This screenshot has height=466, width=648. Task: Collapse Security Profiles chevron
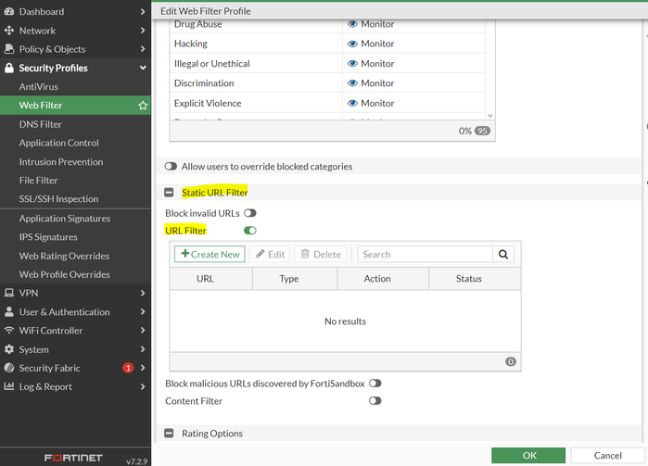[x=143, y=68]
